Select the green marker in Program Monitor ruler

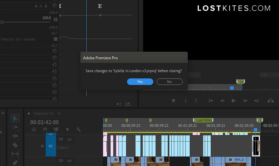point(241,82)
